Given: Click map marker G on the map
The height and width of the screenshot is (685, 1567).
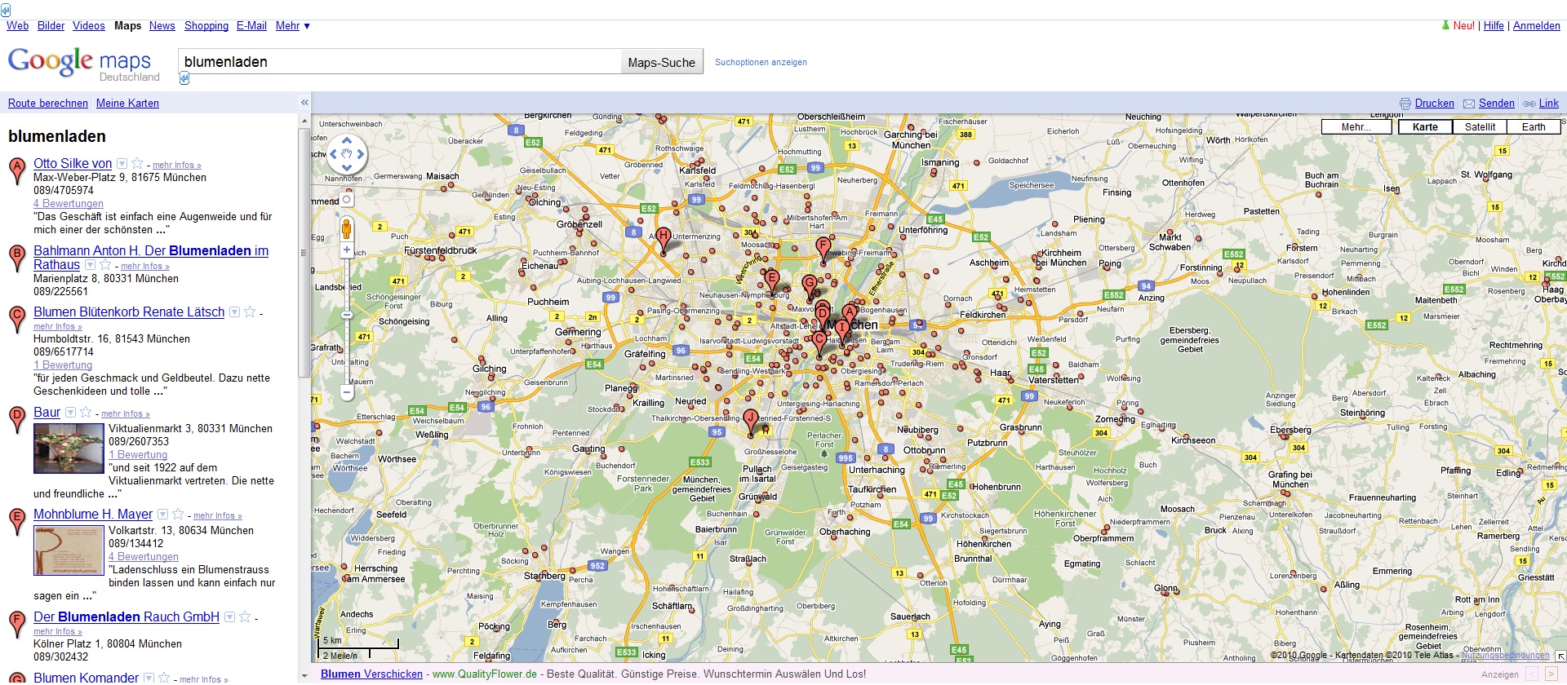Looking at the screenshot, I should (x=809, y=286).
